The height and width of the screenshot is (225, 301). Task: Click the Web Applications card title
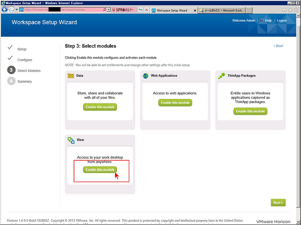pos(164,76)
